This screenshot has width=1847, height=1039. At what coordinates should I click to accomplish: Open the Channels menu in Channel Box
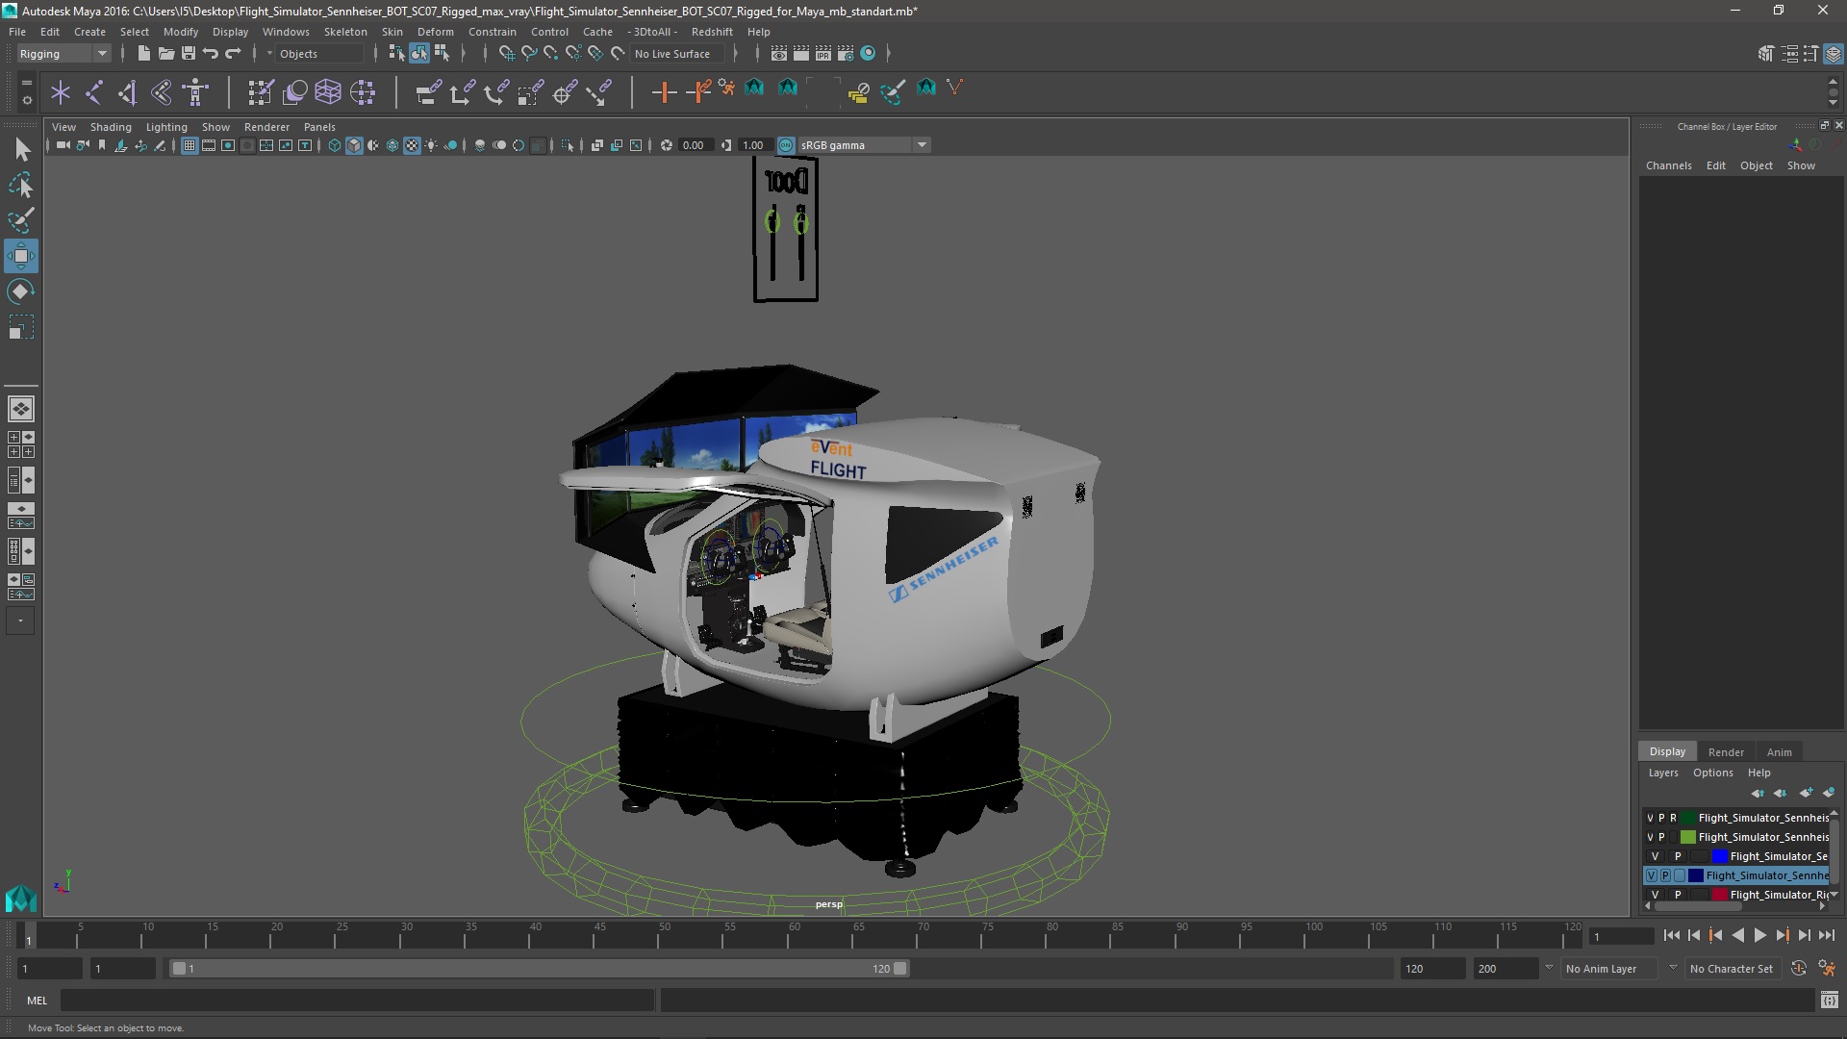(x=1668, y=165)
